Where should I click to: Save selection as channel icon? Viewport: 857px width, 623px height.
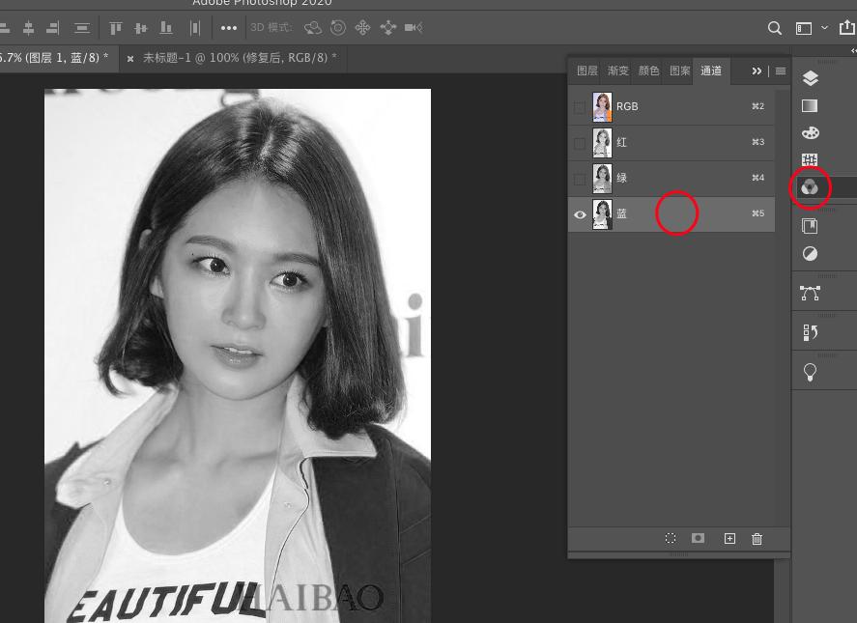point(699,539)
